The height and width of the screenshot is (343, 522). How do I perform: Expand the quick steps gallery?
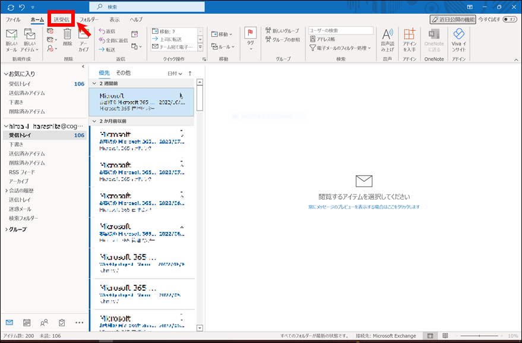coord(200,48)
